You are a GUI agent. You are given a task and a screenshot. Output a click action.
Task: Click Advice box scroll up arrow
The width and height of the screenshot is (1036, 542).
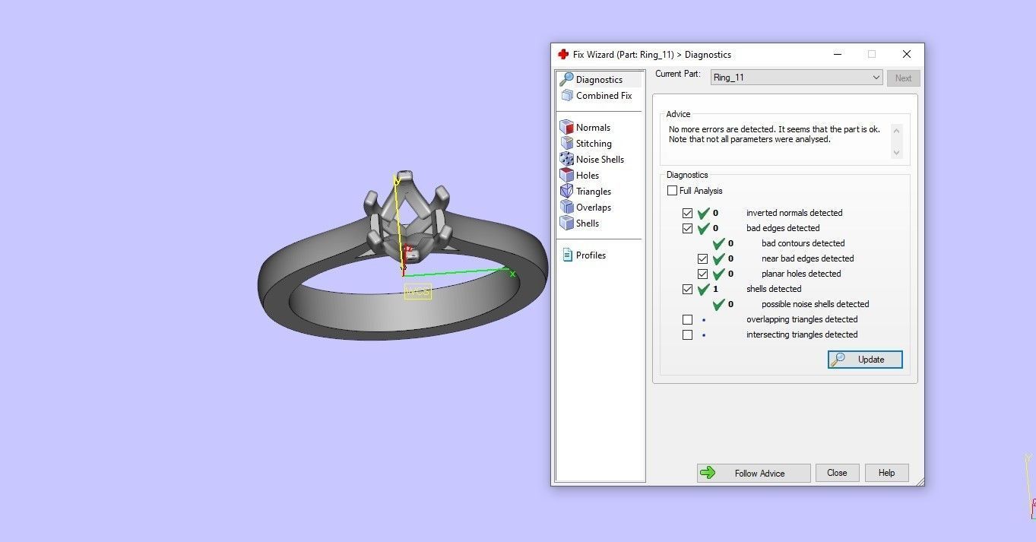pyautogui.click(x=896, y=131)
